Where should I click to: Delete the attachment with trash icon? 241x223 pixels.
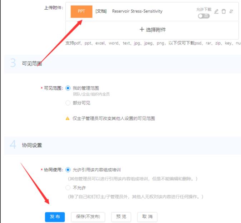coord(224,11)
